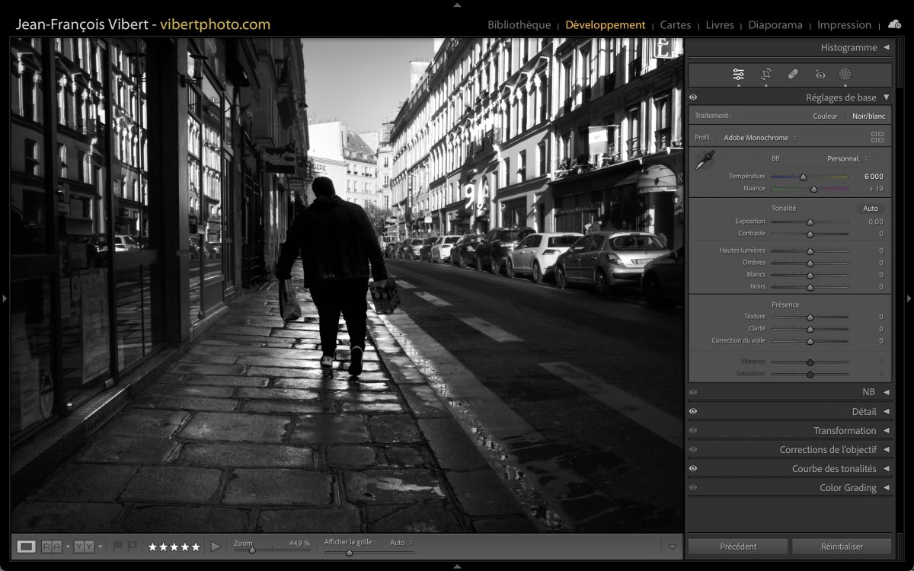Image resolution: width=914 pixels, height=571 pixels.
Task: Toggle visibility eye of Réglages de base
Action: coord(693,97)
